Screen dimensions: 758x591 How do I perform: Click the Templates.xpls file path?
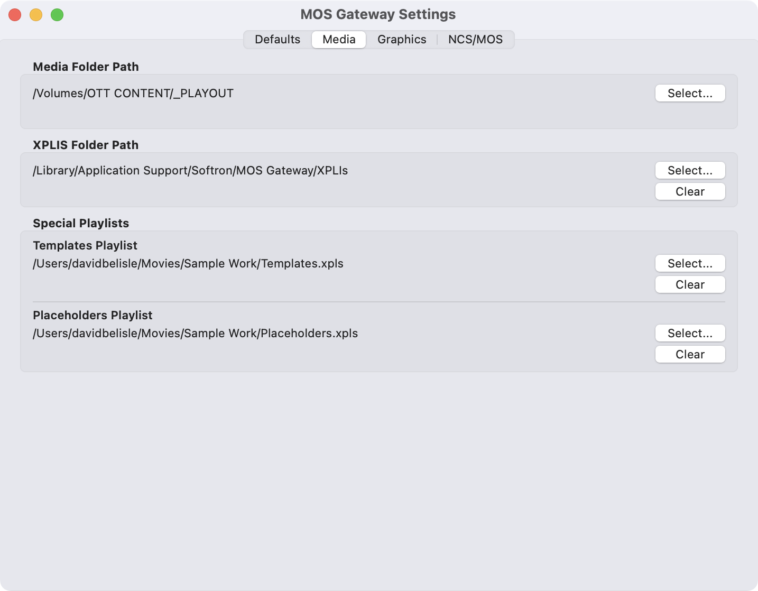(188, 264)
